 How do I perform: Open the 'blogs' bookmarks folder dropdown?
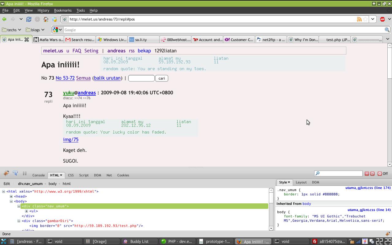pos(35,30)
